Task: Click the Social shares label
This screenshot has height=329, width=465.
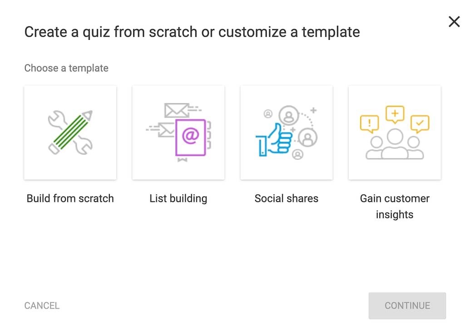Action: tap(287, 198)
